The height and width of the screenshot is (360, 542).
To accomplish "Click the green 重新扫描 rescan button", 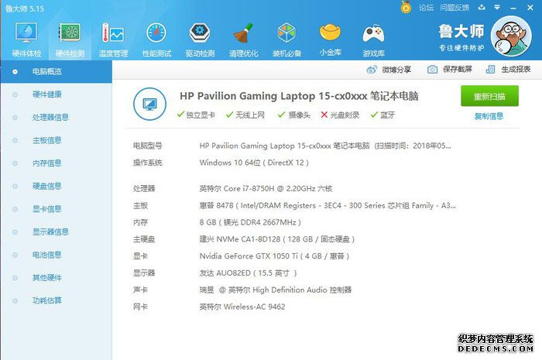I will 489,96.
